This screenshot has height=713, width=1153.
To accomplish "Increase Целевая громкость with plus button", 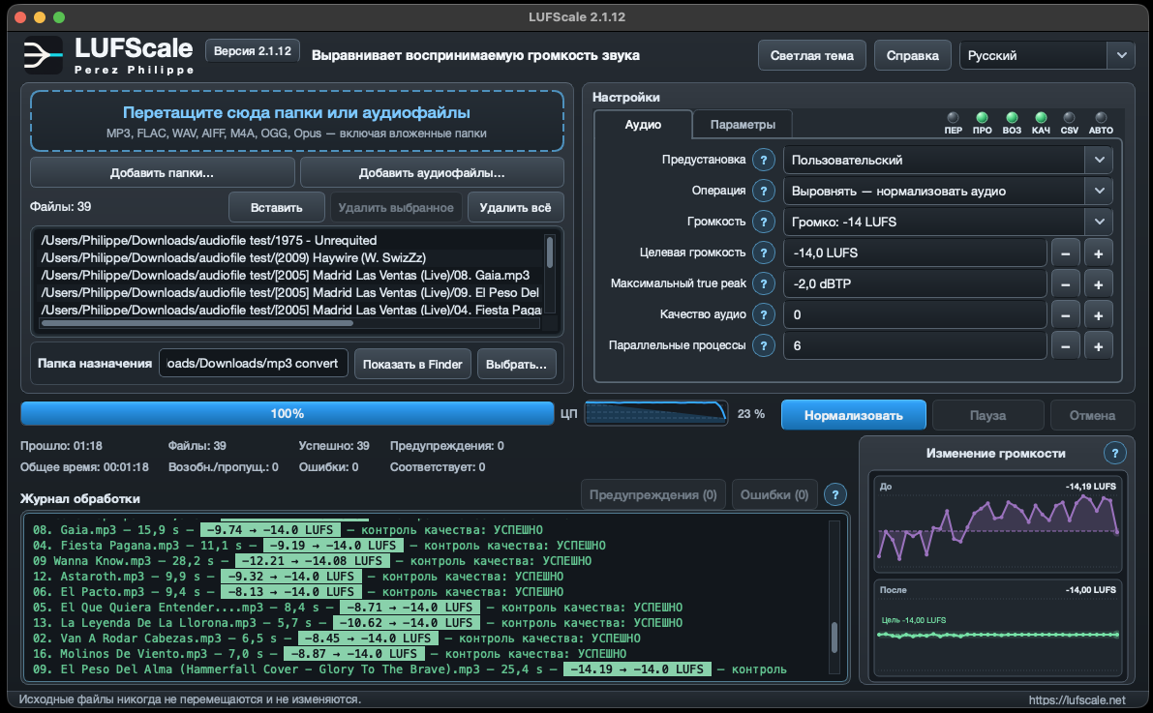I will pyautogui.click(x=1099, y=253).
